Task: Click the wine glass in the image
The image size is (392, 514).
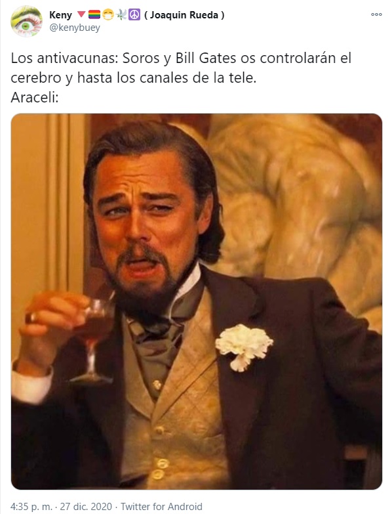Action: point(94,341)
